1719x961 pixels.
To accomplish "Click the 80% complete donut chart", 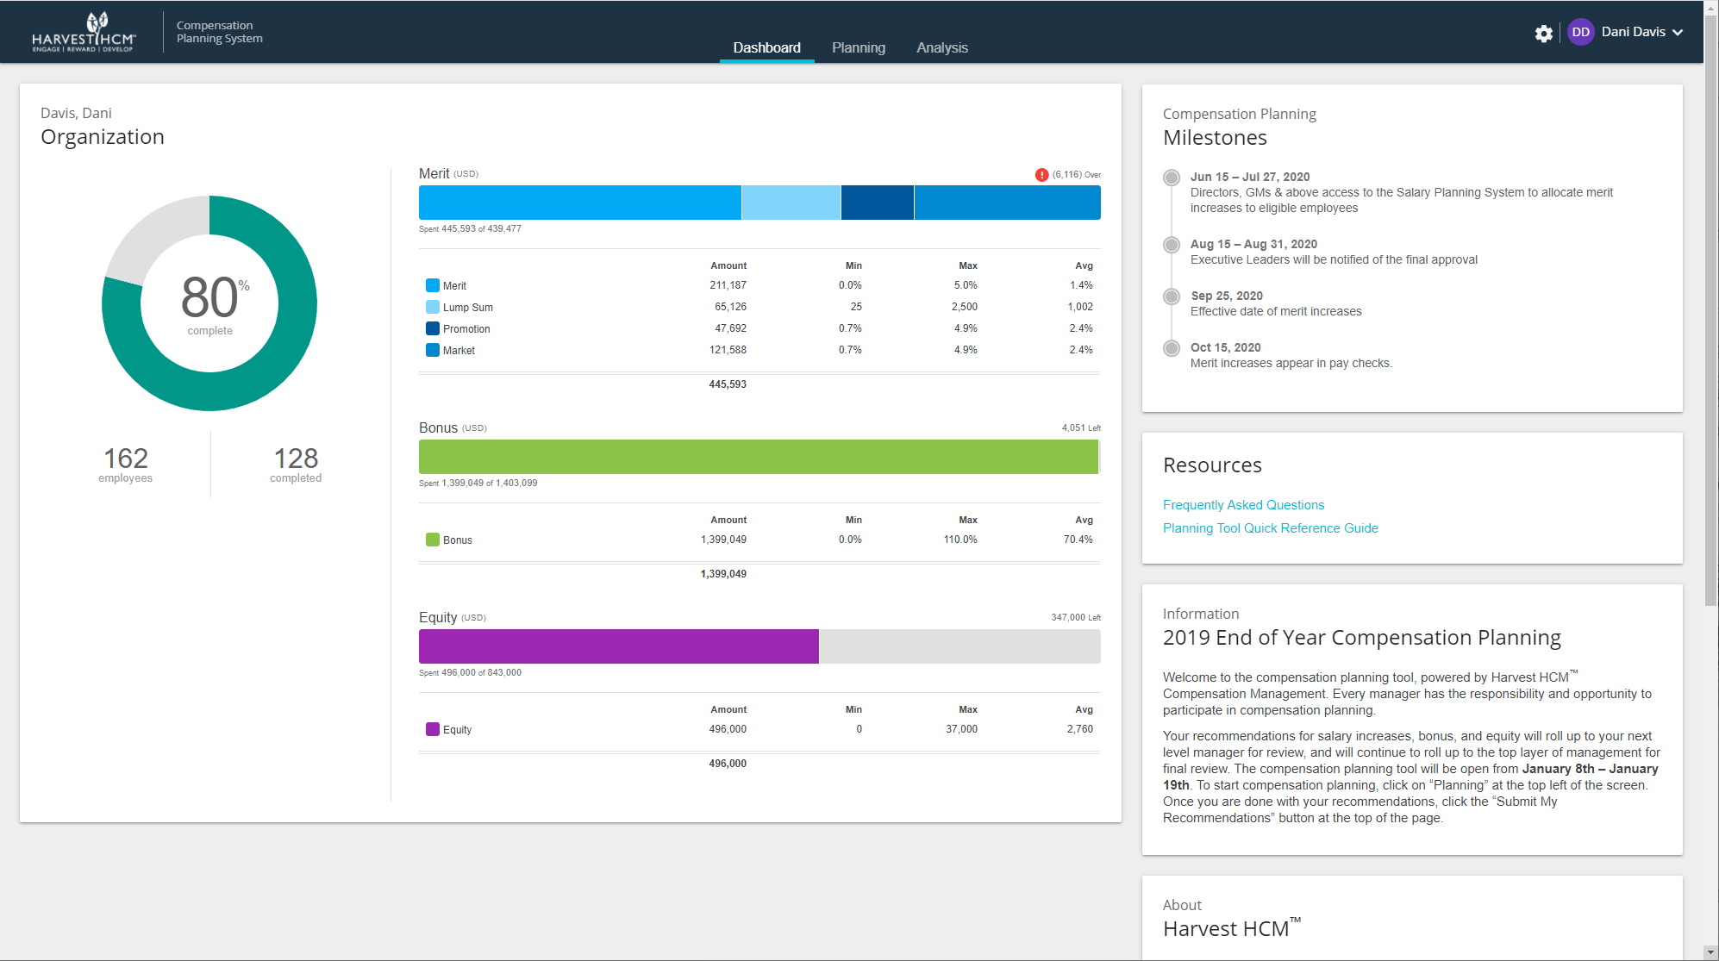I will pyautogui.click(x=209, y=303).
